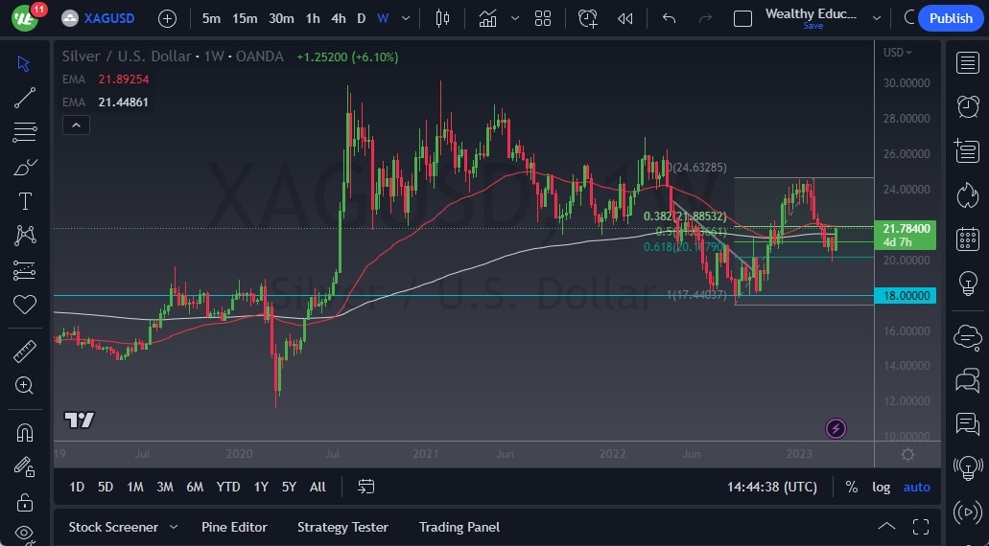Open the XAGUSD symbol search
Viewport: 989px width, 546px height.
click(99, 18)
